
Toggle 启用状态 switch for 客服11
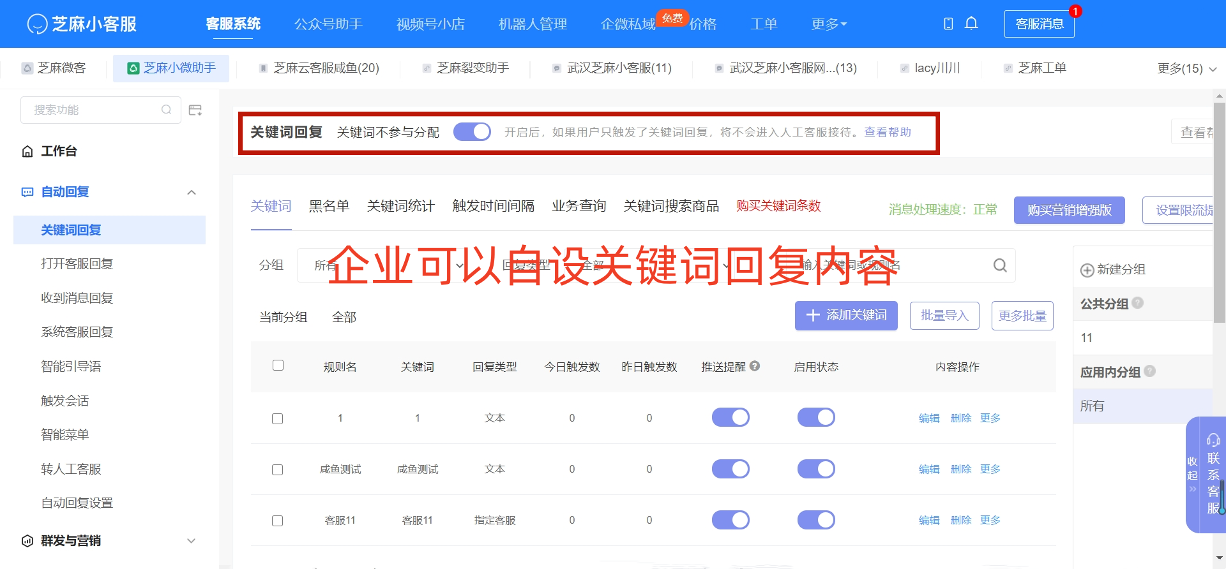(816, 521)
